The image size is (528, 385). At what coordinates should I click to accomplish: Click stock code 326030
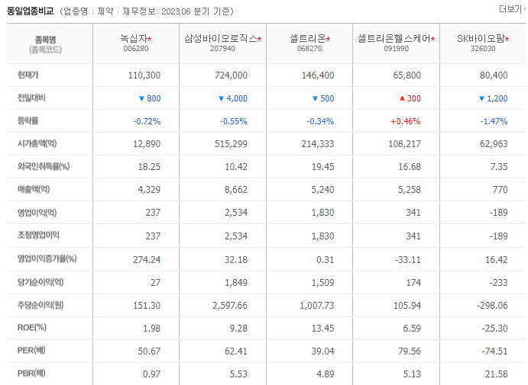click(x=483, y=49)
